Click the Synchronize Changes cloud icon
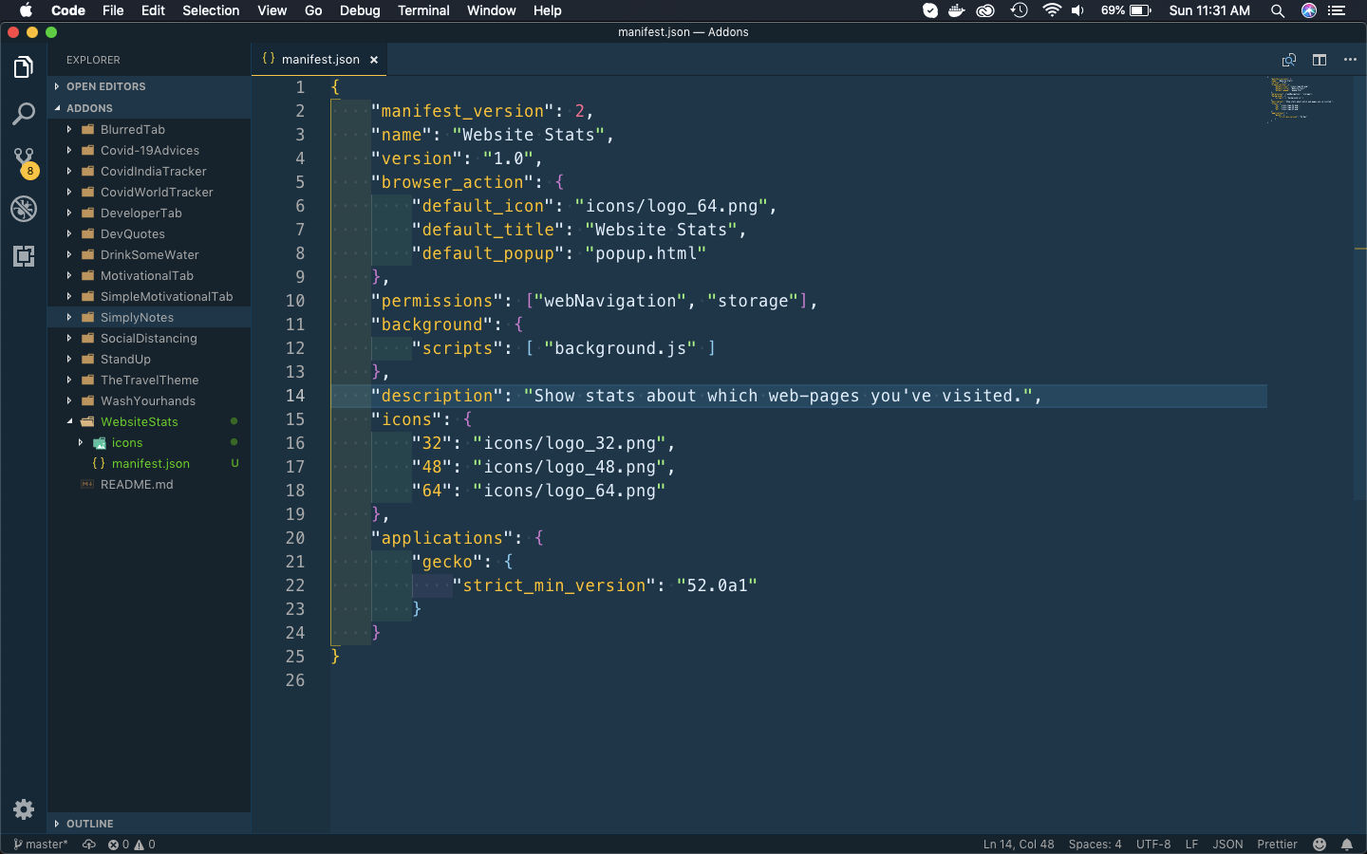Image resolution: width=1367 pixels, height=854 pixels. 89,845
